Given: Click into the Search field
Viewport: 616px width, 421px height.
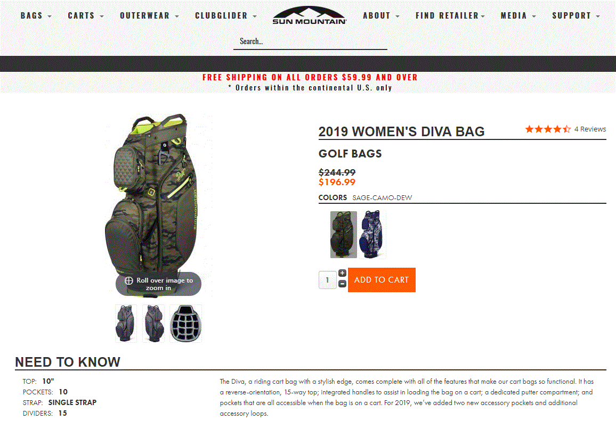Looking at the screenshot, I should click(x=310, y=42).
